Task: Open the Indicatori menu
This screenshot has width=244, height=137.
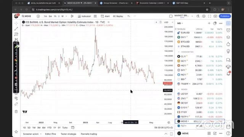Action: click(84, 16)
